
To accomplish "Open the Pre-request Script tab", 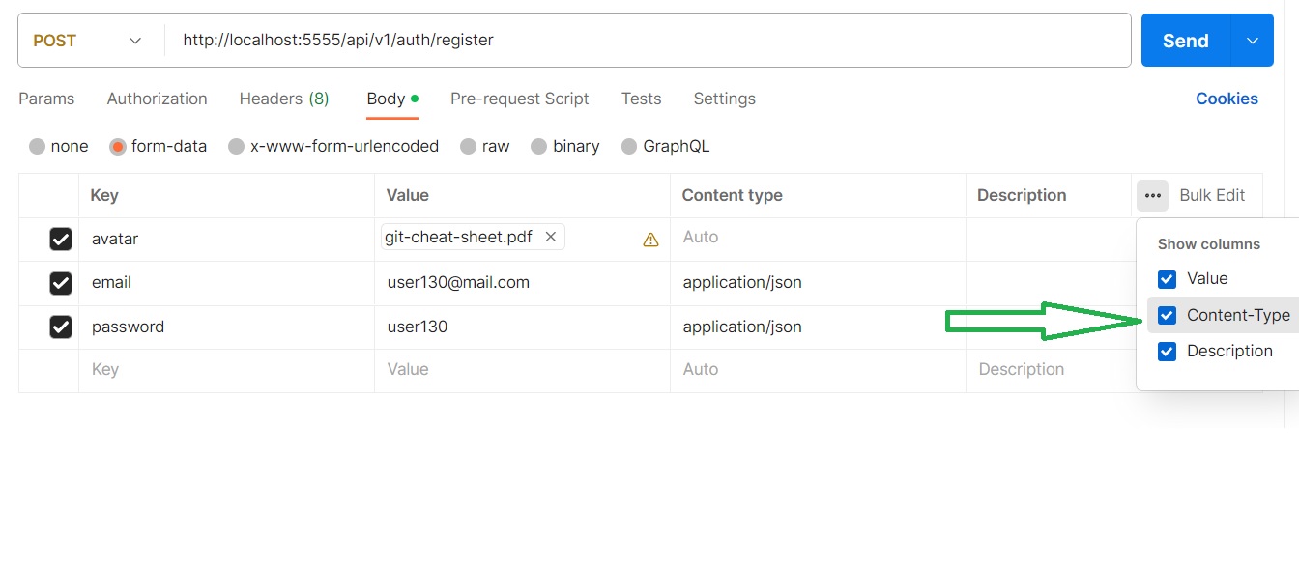I will coord(519,99).
